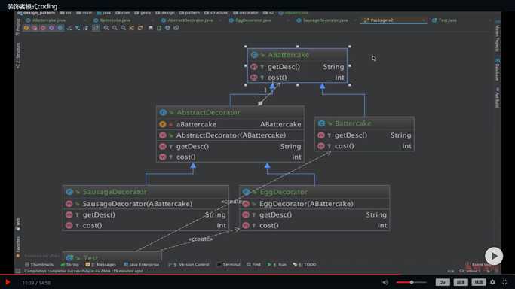Click the export to file icon

(159, 28)
